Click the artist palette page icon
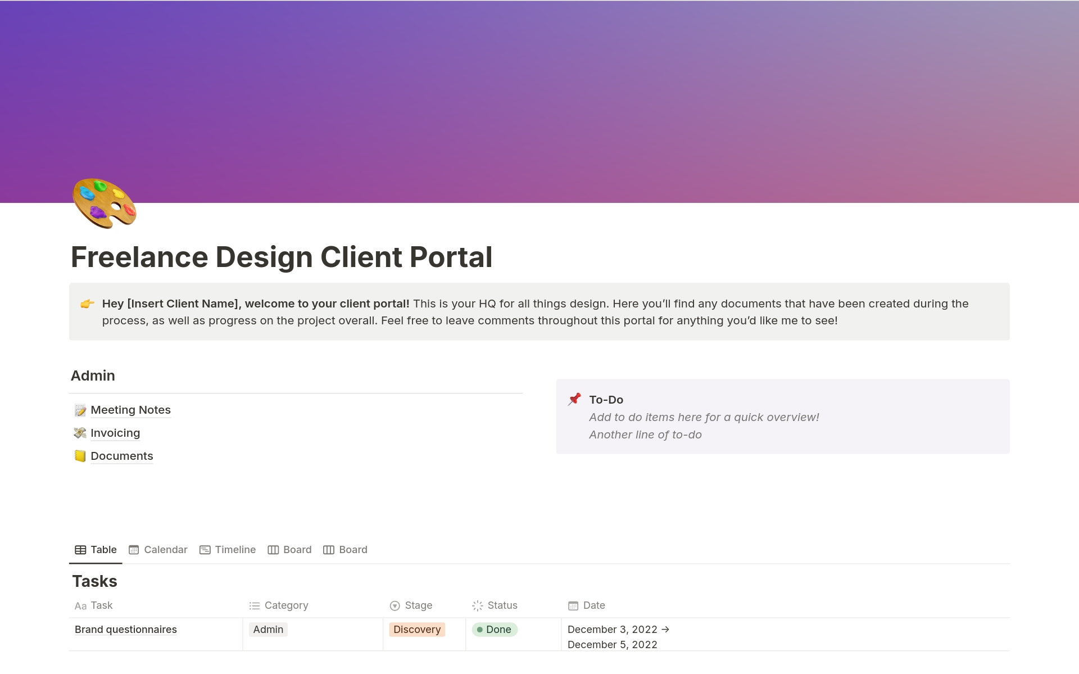 point(105,203)
